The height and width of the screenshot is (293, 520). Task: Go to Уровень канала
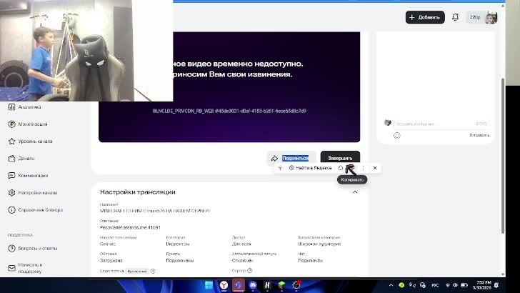coord(30,141)
